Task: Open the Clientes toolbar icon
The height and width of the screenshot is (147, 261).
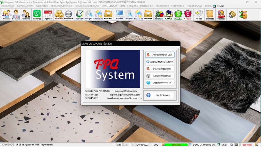Action: [x=7, y=15]
